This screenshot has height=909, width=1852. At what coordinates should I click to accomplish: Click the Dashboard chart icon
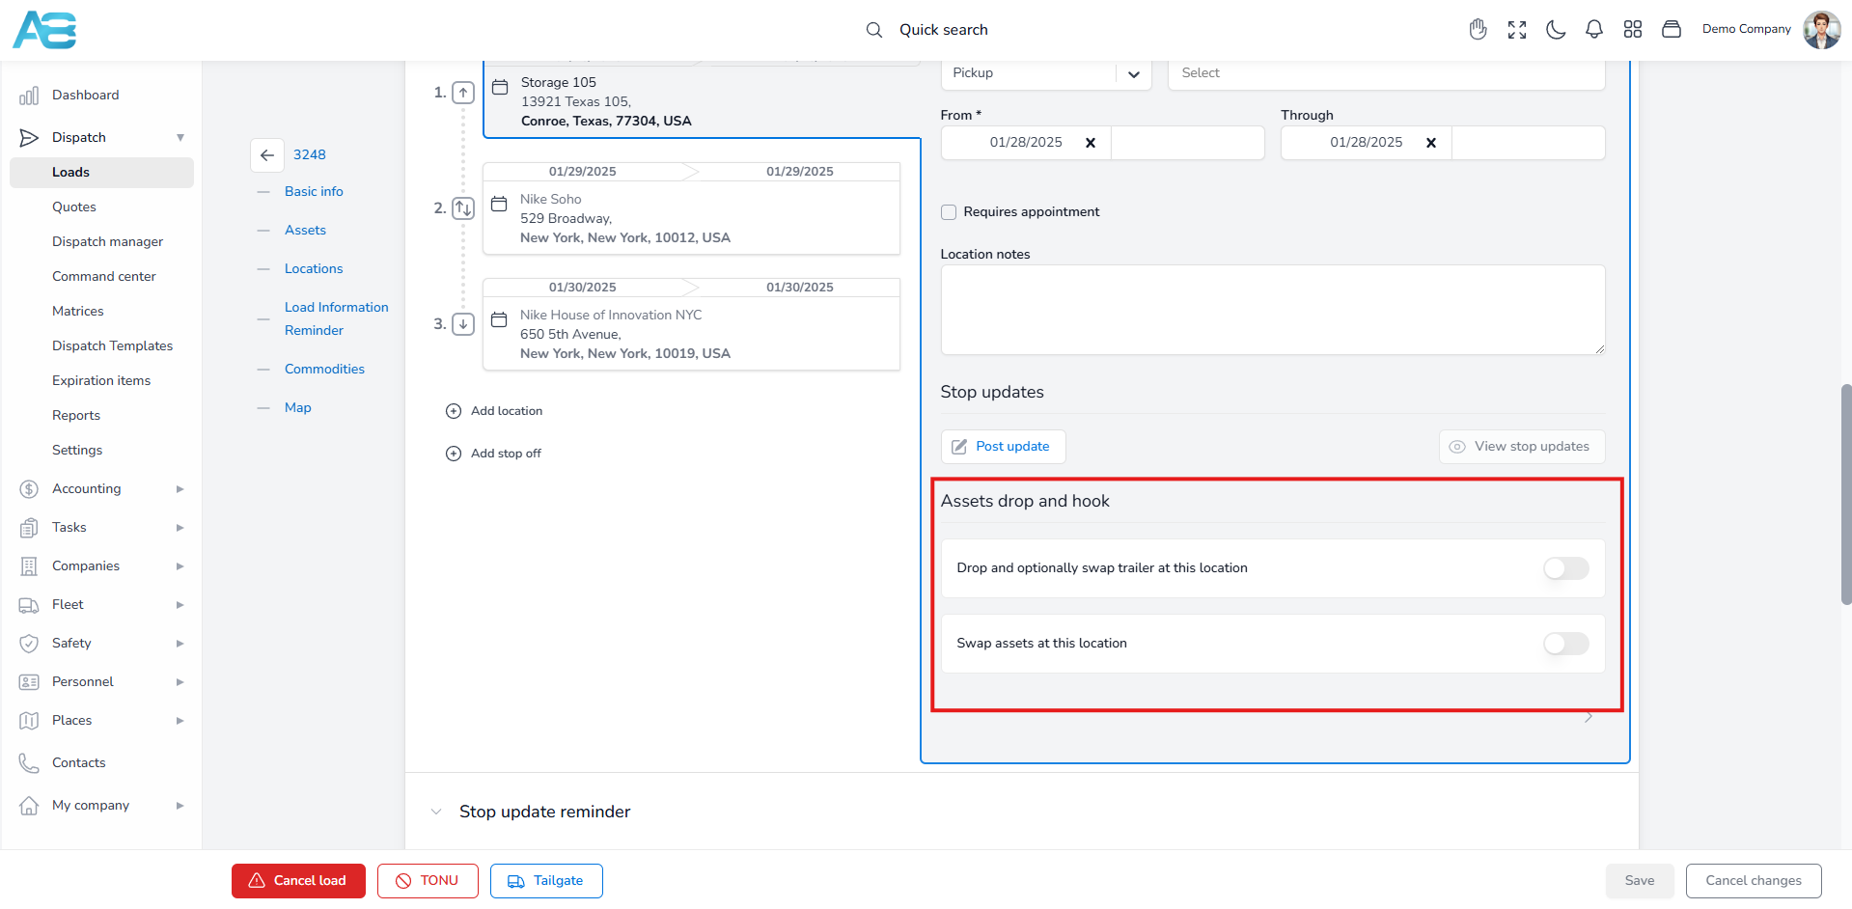(29, 95)
